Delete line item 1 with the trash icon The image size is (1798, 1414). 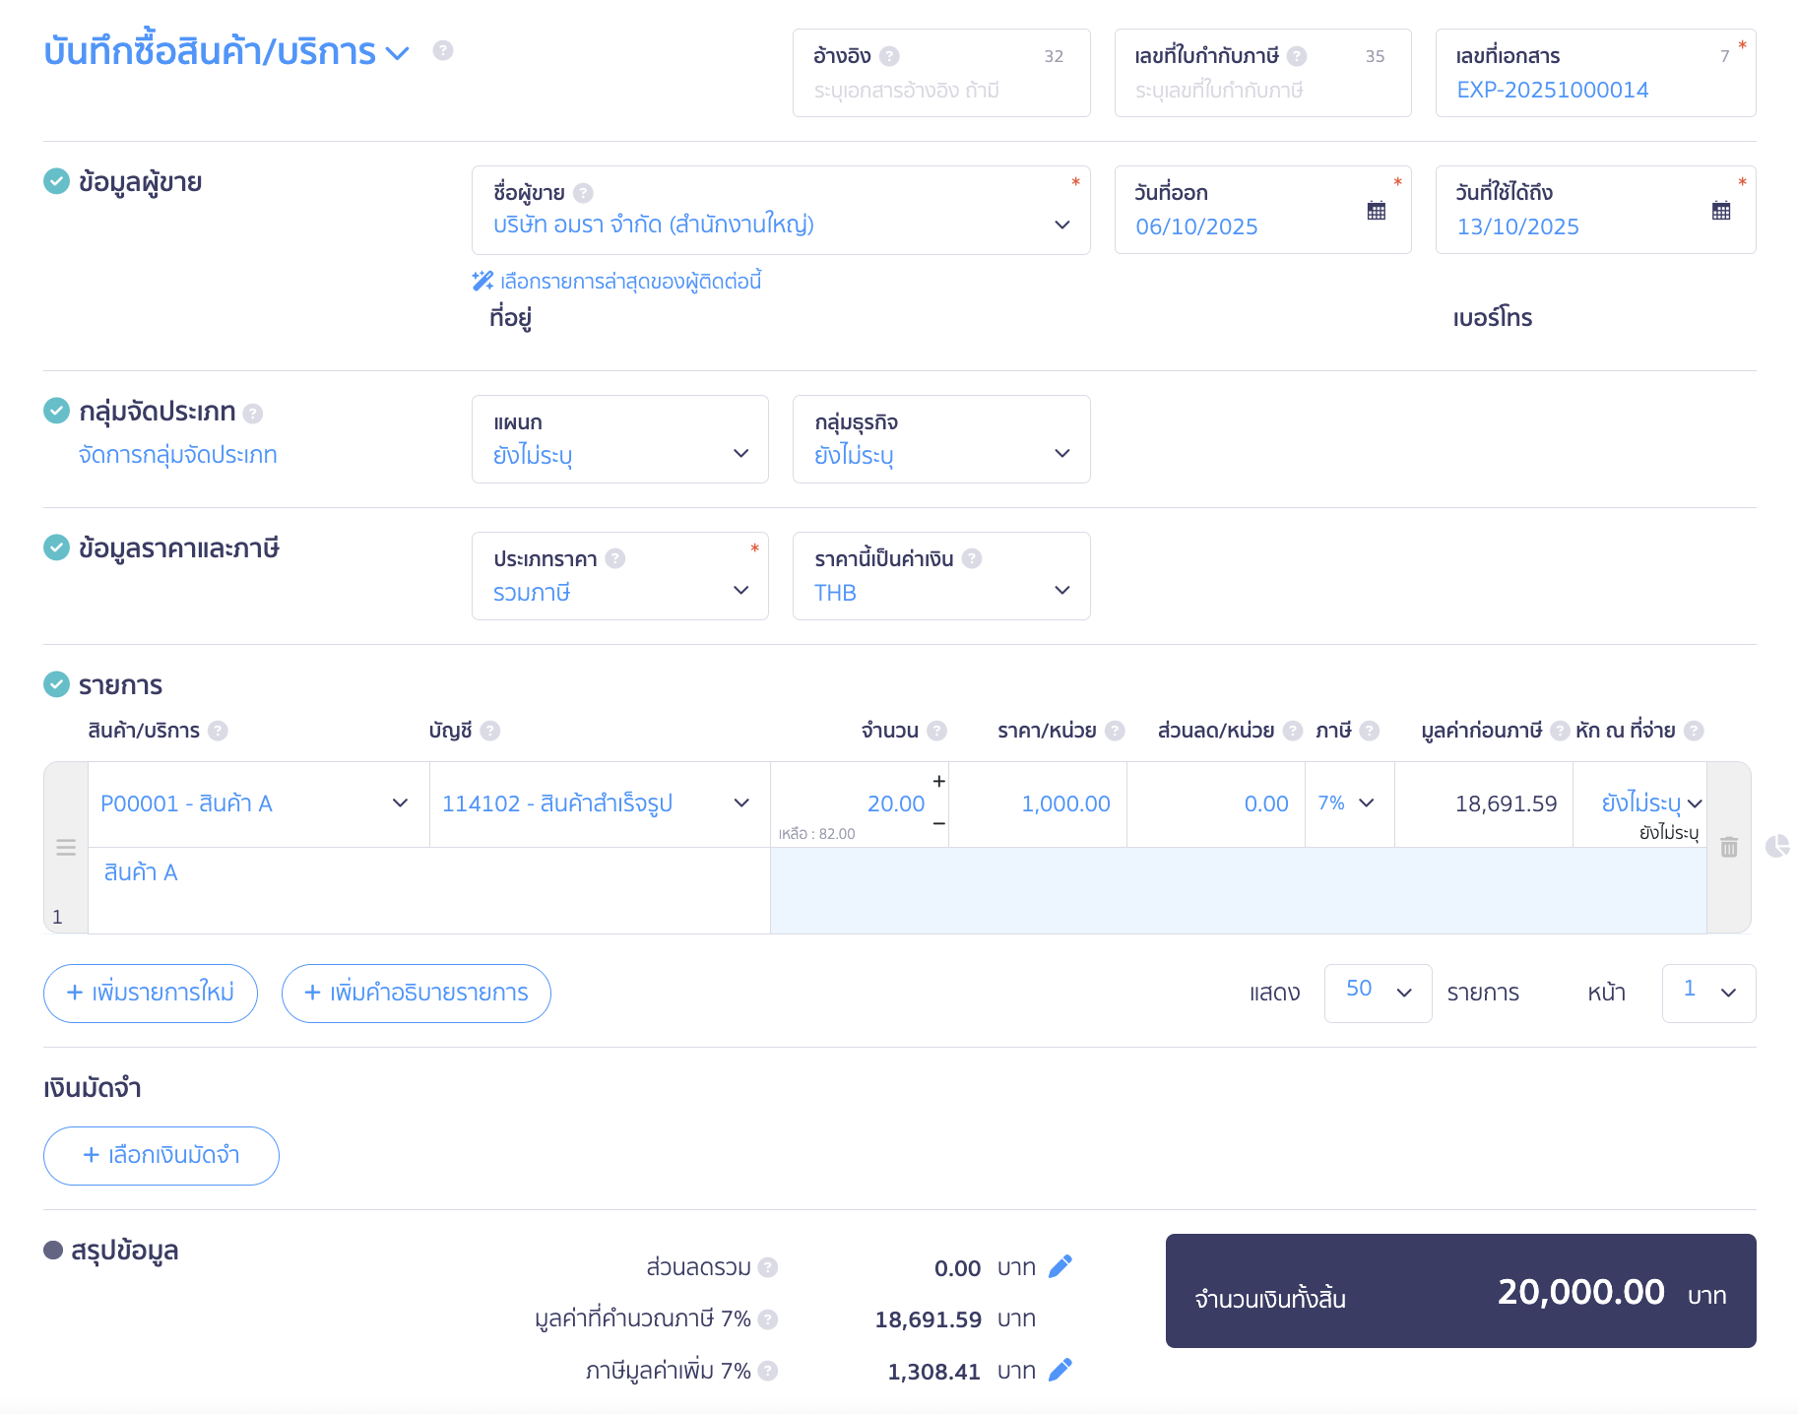(x=1730, y=847)
